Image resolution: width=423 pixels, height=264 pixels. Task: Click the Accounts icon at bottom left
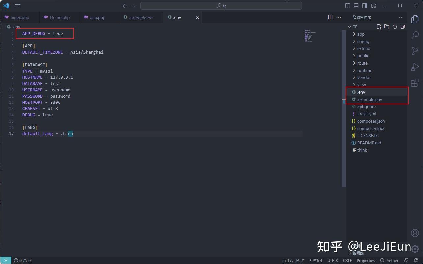(414, 233)
